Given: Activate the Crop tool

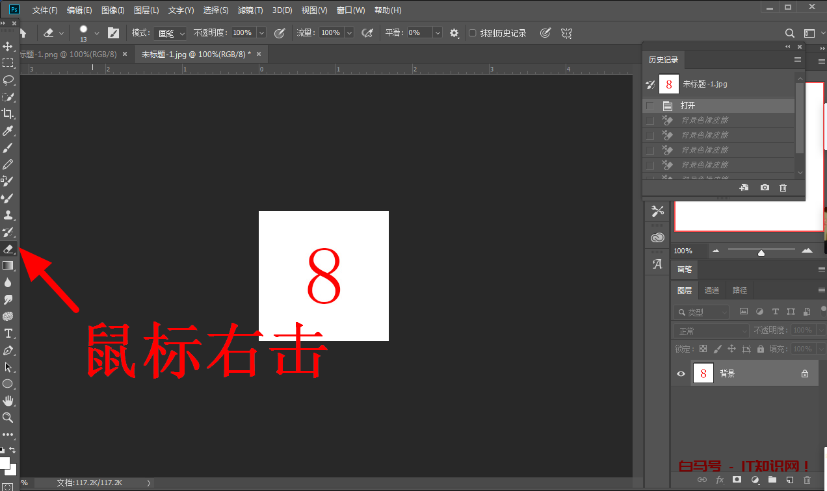Looking at the screenshot, I should [x=8, y=113].
